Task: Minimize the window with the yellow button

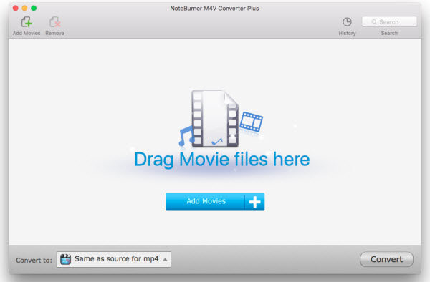Action: [24, 8]
